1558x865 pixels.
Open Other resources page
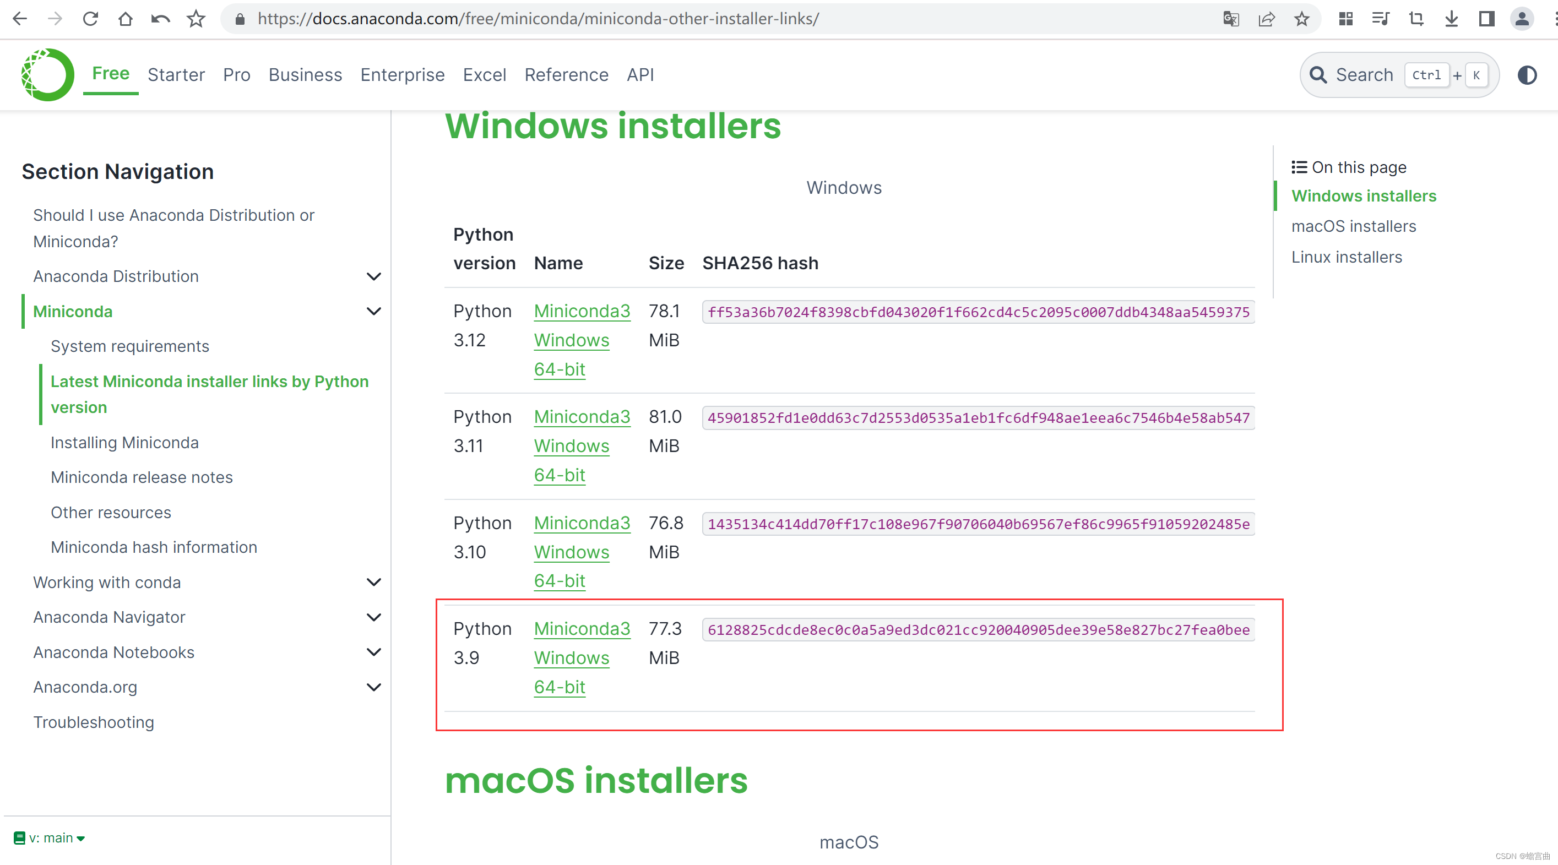coord(111,512)
